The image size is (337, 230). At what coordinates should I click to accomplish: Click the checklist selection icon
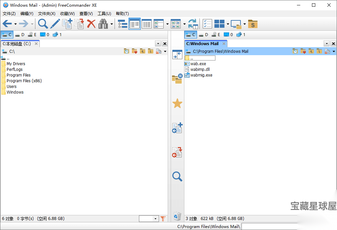[x=207, y=24]
